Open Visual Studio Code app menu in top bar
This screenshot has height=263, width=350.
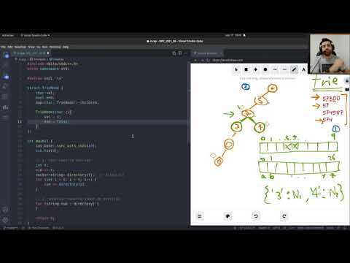coord(35,35)
